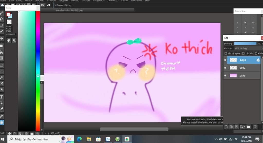Click the foreground color swatch
Image resolution: width=263 pixels, height=143 pixels.
(x=8, y=14)
